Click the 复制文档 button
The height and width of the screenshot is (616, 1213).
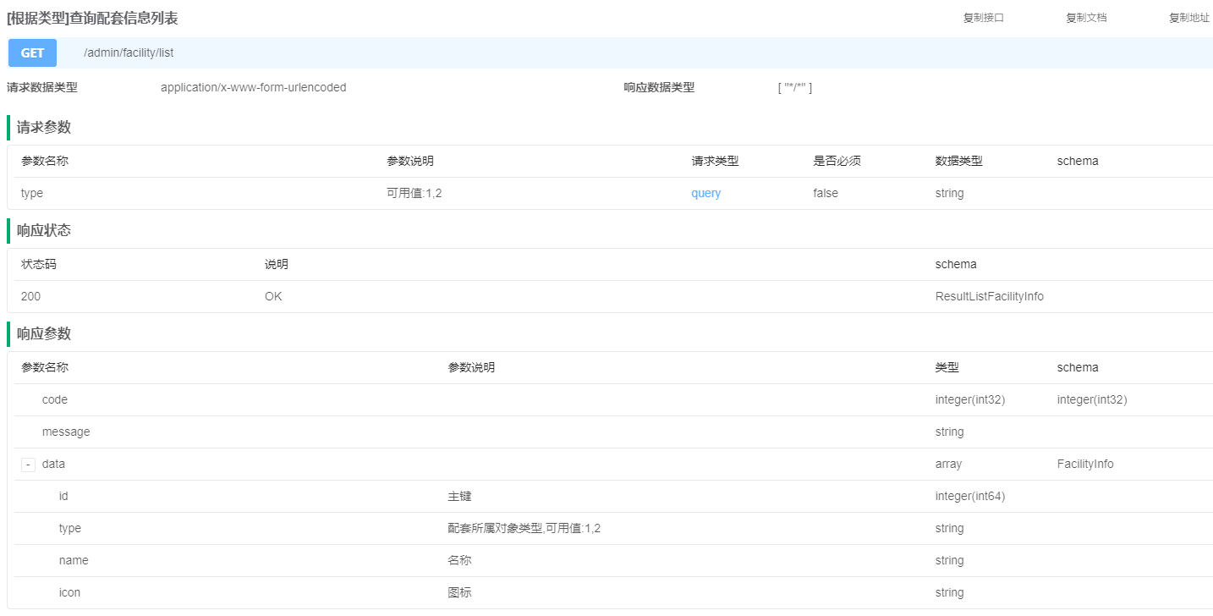coord(1086,18)
